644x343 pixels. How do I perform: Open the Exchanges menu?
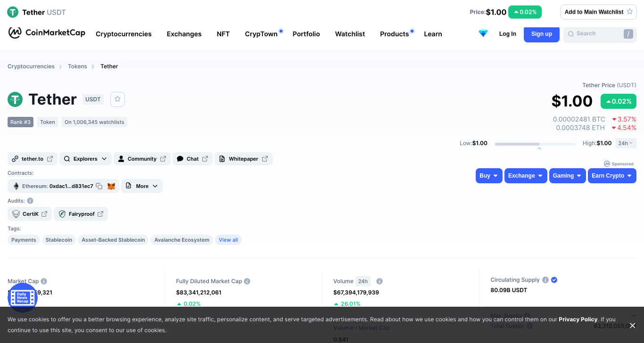184,34
